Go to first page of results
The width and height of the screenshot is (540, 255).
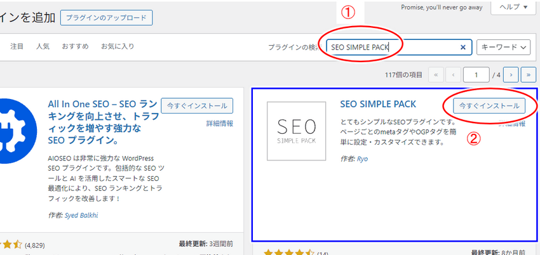[x=436, y=75]
